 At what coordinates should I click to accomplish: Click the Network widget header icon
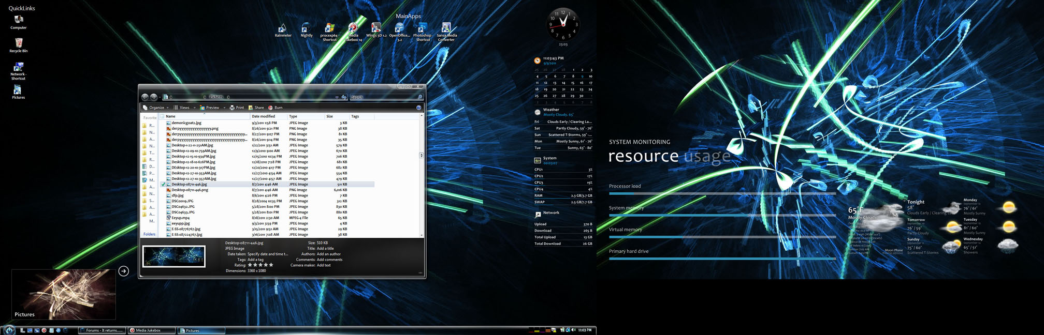point(538,214)
